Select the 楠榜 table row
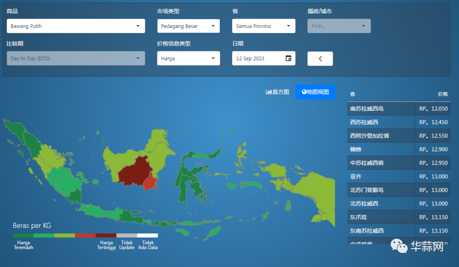 click(399, 149)
